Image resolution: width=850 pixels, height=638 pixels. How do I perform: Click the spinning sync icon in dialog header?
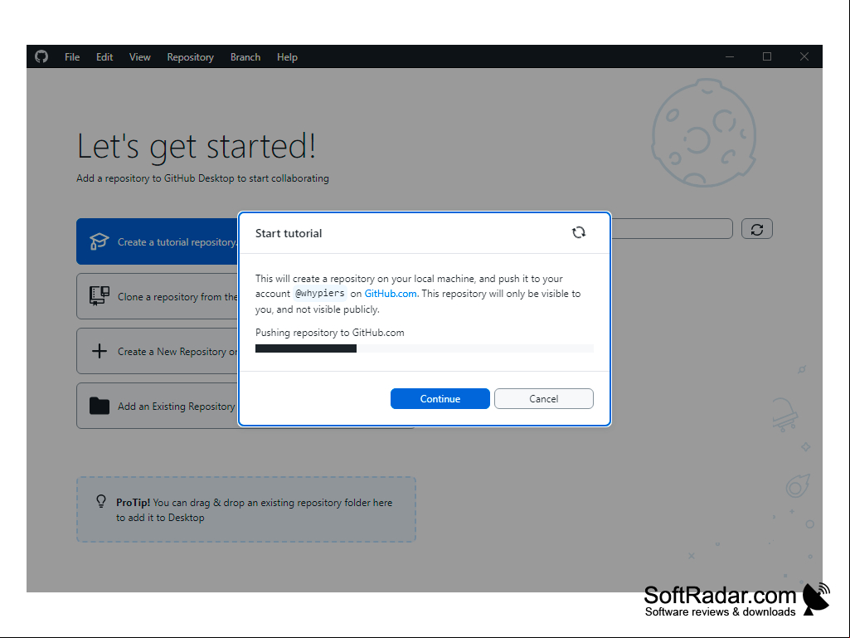(579, 233)
